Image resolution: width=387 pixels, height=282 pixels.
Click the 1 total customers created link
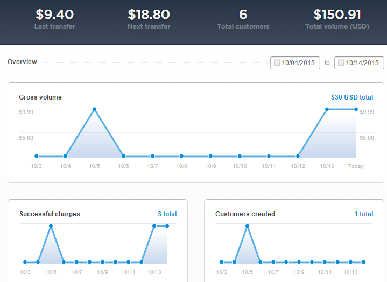click(x=363, y=214)
